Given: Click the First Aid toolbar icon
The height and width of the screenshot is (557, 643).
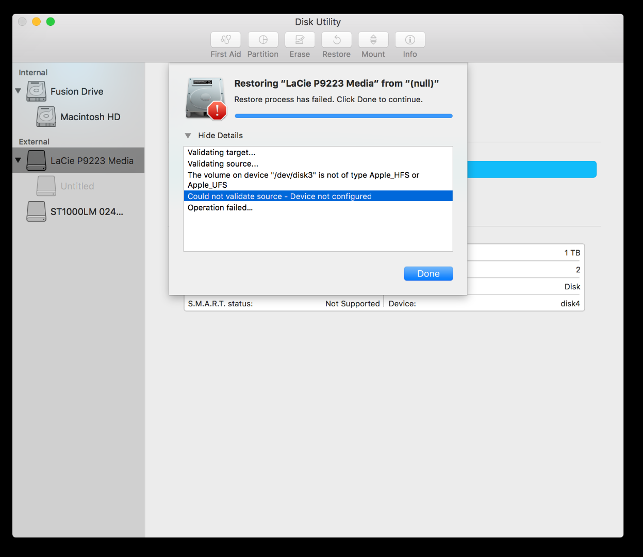Looking at the screenshot, I should tap(226, 40).
